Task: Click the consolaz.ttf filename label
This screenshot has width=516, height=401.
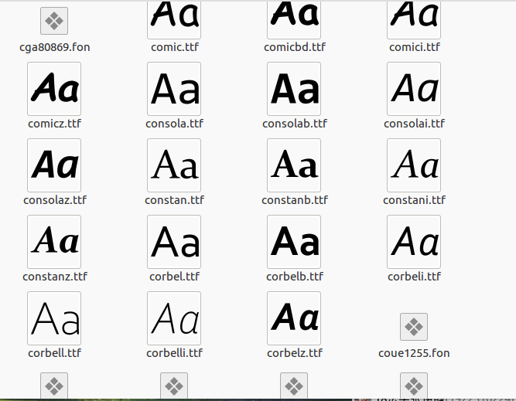Action: [x=55, y=200]
